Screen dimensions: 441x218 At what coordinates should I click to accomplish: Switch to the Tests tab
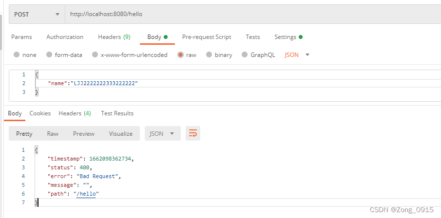click(252, 37)
